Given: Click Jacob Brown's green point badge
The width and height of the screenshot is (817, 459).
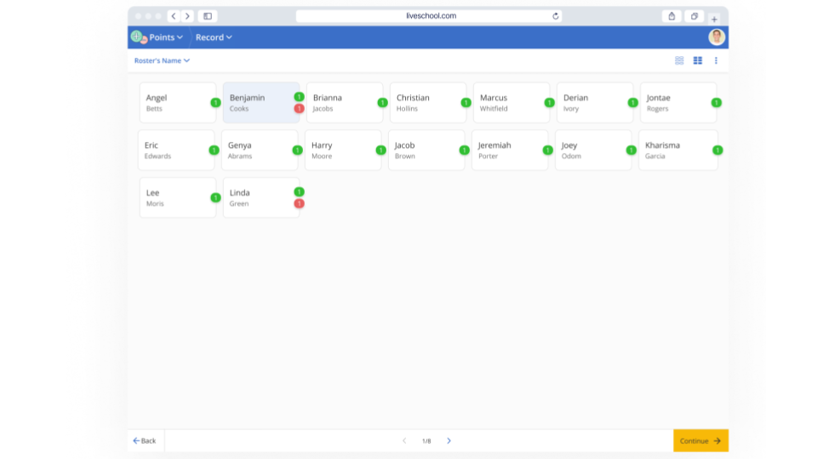Looking at the screenshot, I should pos(465,150).
